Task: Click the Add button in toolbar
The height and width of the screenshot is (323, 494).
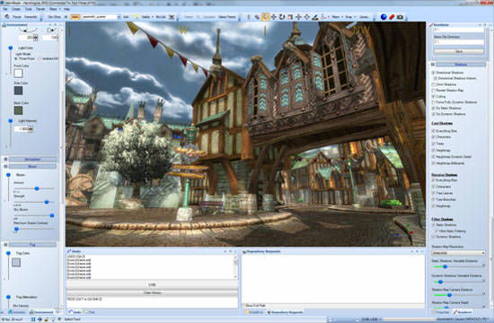Action: (x=126, y=17)
